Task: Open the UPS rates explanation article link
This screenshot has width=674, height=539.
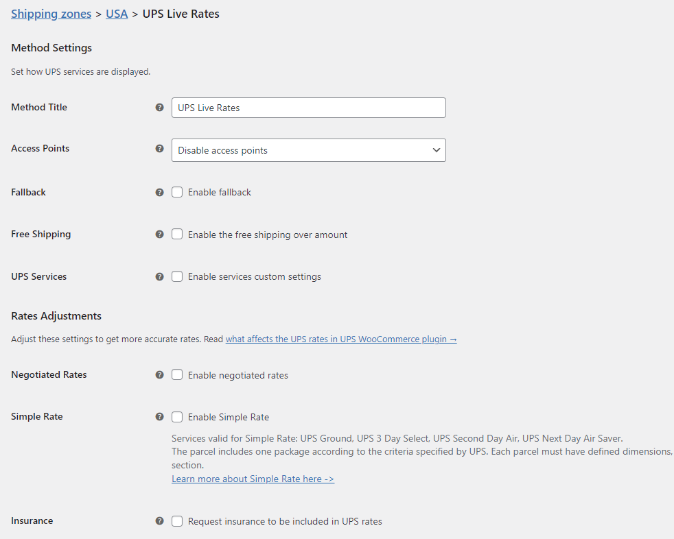Action: (x=341, y=339)
